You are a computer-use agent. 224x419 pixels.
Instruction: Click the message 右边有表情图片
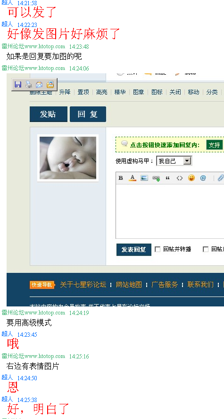[33, 367]
